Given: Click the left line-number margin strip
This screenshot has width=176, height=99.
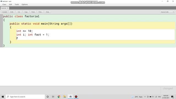Looking at the screenshot, I should click(1, 31).
